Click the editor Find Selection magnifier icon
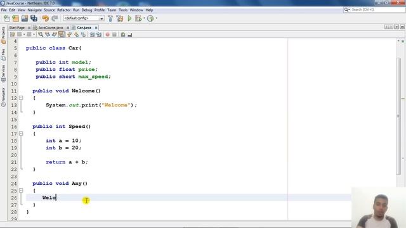The height and width of the screenshot is (228, 406). pyautogui.click(x=41, y=34)
